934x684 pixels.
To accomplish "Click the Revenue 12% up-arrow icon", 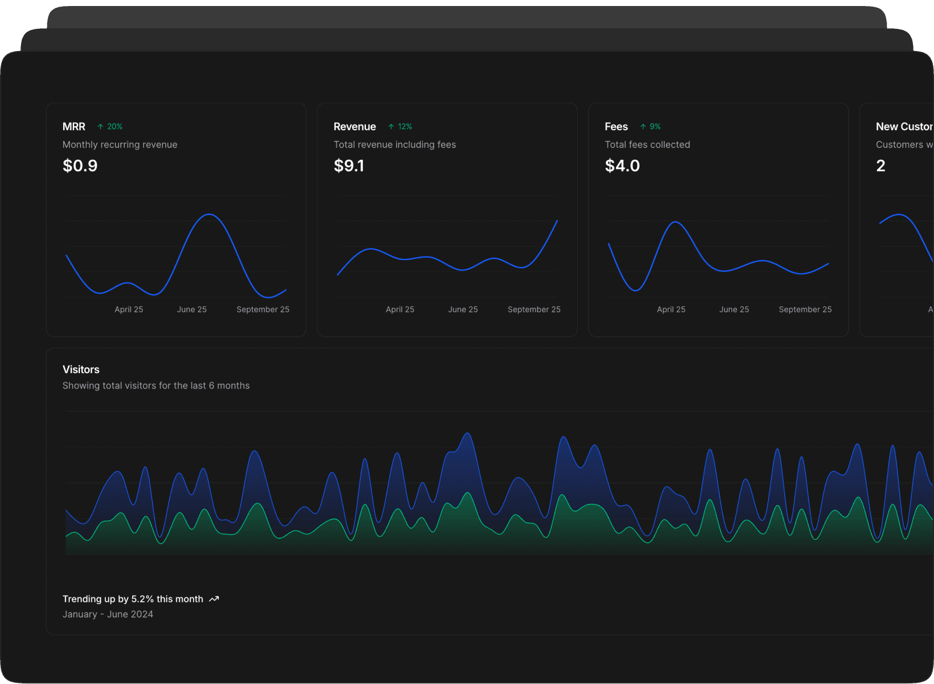I will [391, 127].
